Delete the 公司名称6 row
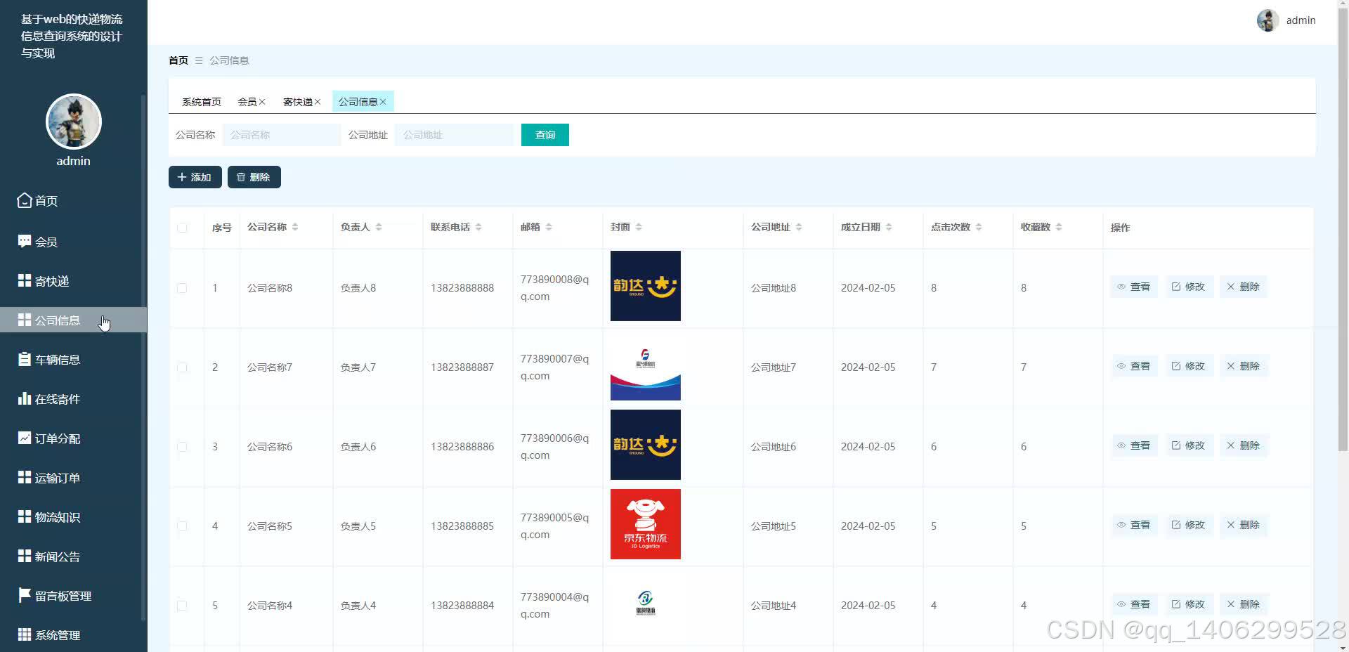The height and width of the screenshot is (652, 1349). tap(1243, 445)
